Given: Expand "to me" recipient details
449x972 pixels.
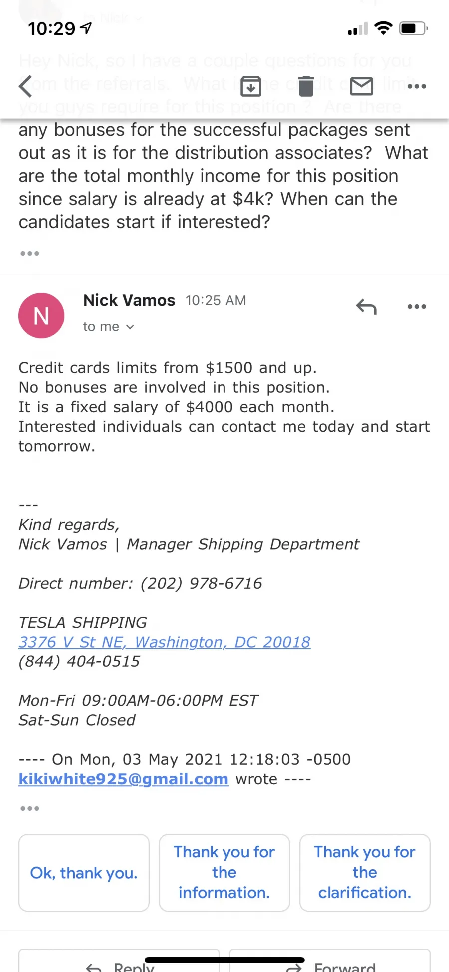Looking at the screenshot, I should tap(109, 327).
